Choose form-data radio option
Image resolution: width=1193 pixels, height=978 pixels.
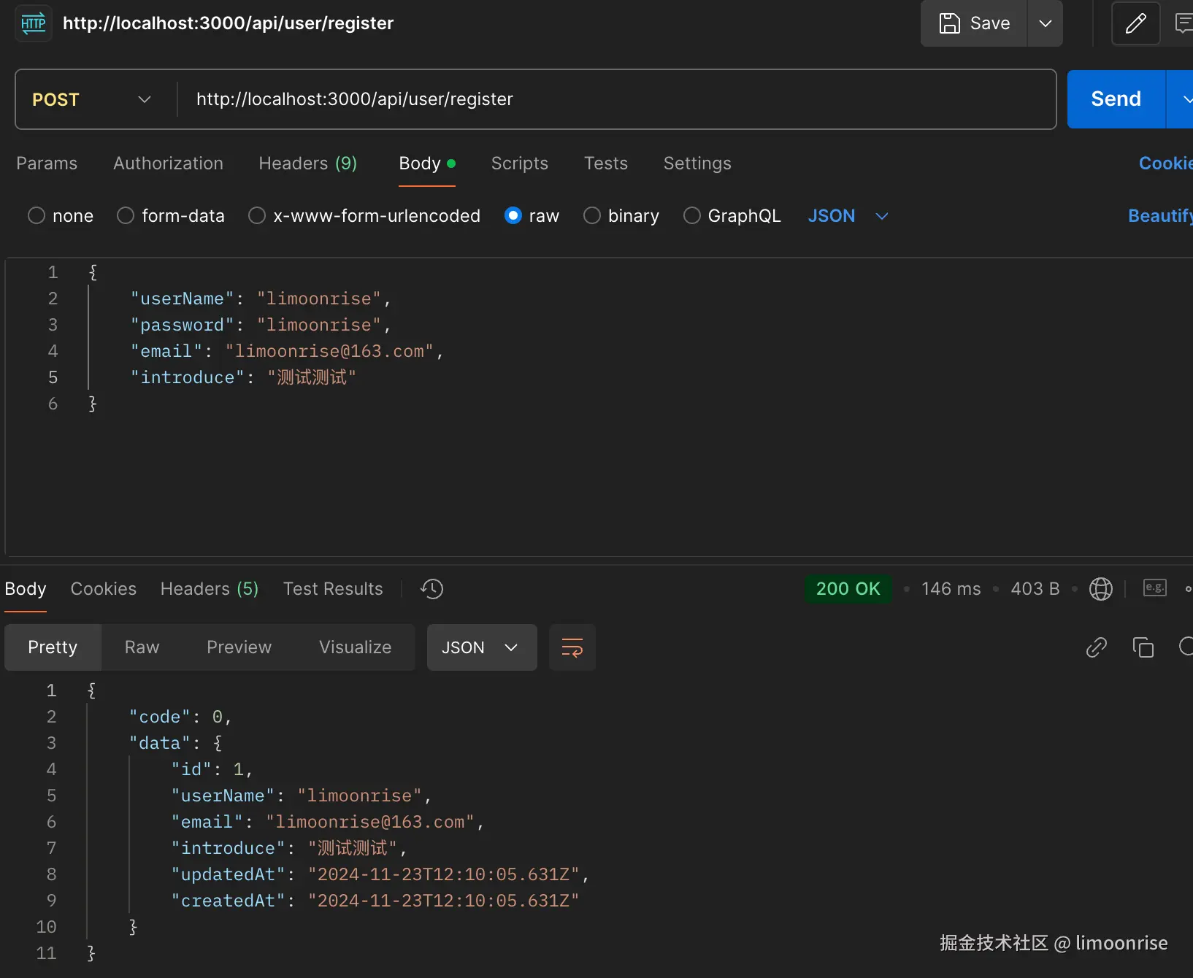click(126, 216)
